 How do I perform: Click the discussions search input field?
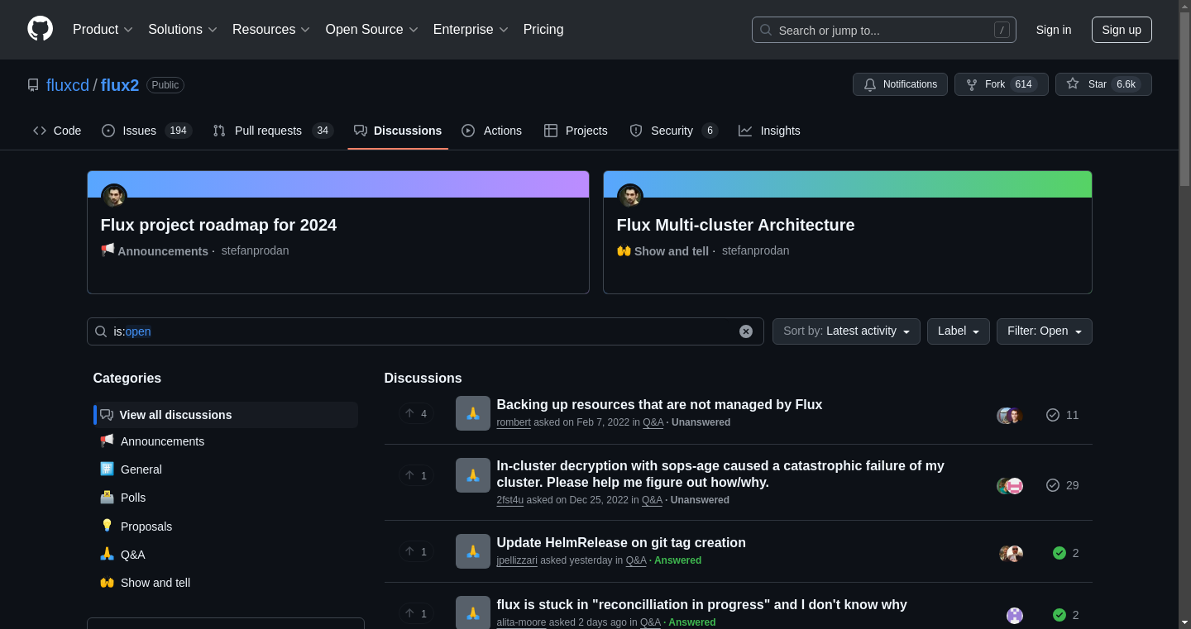pyautogui.click(x=425, y=331)
